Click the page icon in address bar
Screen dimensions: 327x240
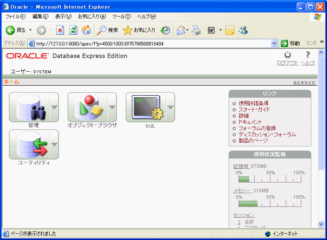pyautogui.click(x=31, y=43)
